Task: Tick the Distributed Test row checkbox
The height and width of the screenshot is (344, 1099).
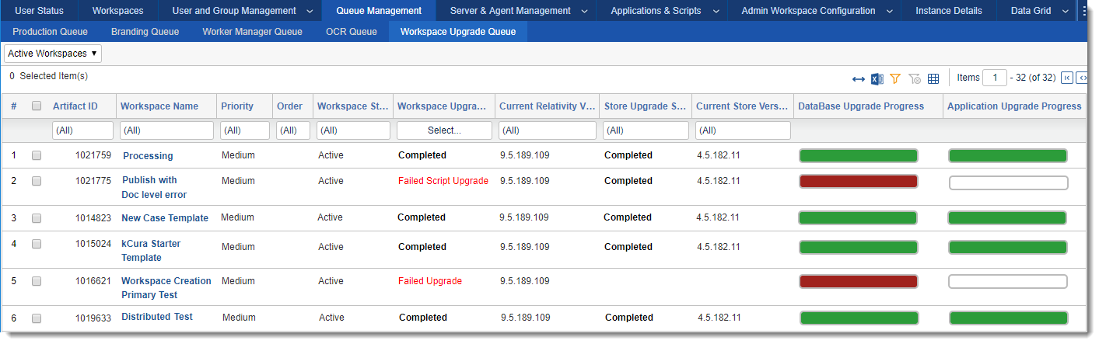Action: (37, 318)
